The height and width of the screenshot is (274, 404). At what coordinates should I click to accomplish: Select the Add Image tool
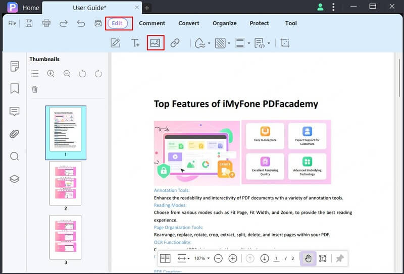click(156, 43)
